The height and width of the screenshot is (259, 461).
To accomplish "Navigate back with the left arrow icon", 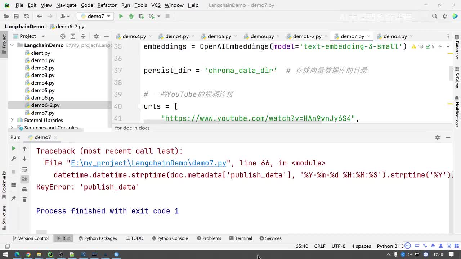I will [x=40, y=16].
